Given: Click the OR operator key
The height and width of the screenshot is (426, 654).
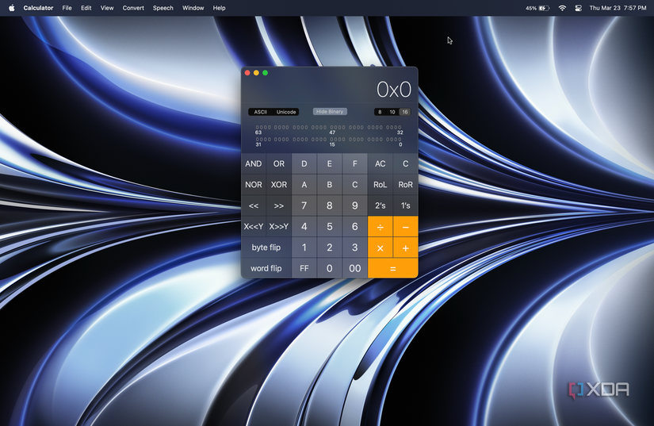Looking at the screenshot, I should coord(279,163).
